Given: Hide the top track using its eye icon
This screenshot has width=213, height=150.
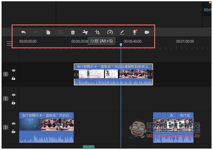Looking at the screenshot, I should (14, 70).
